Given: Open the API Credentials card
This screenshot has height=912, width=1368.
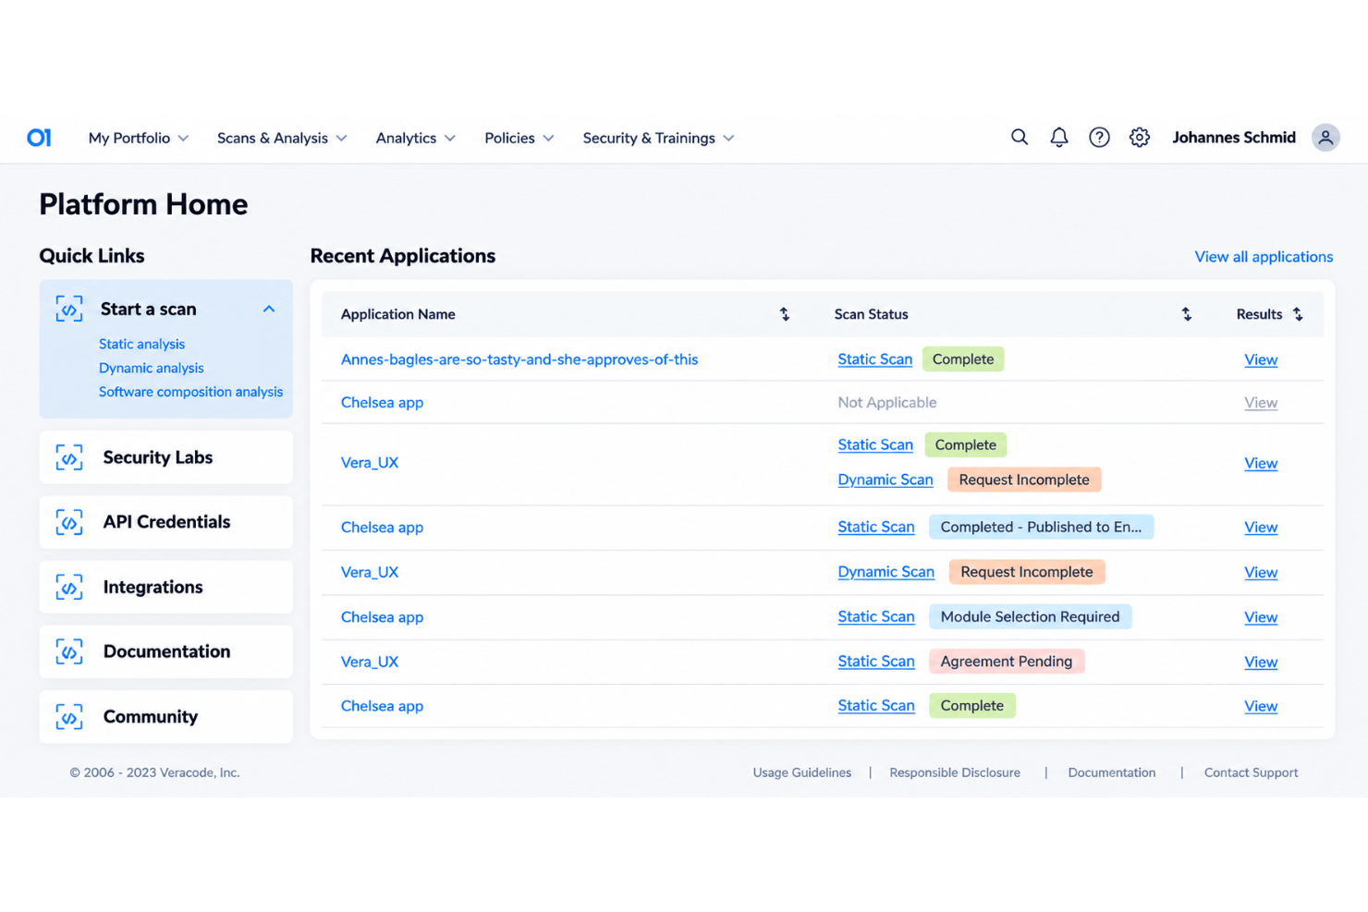Looking at the screenshot, I should point(166,522).
